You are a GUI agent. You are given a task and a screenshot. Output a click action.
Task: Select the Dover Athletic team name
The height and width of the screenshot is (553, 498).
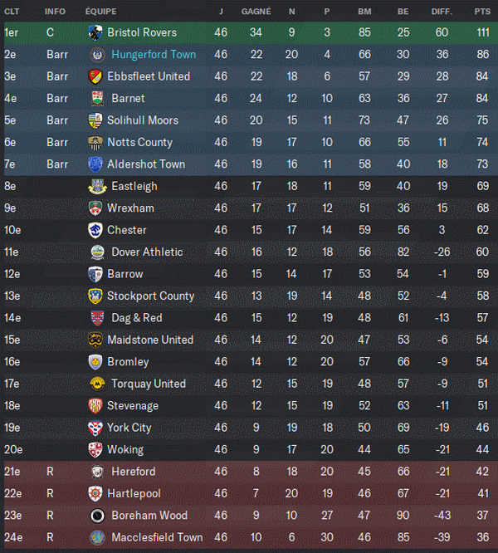147,252
